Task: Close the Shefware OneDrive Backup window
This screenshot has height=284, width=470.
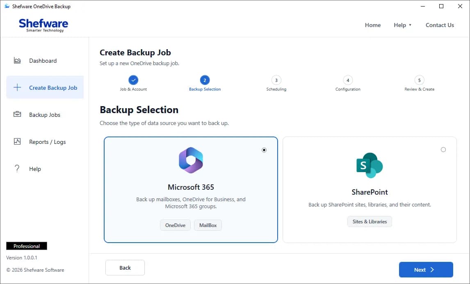Action: (x=460, y=6)
